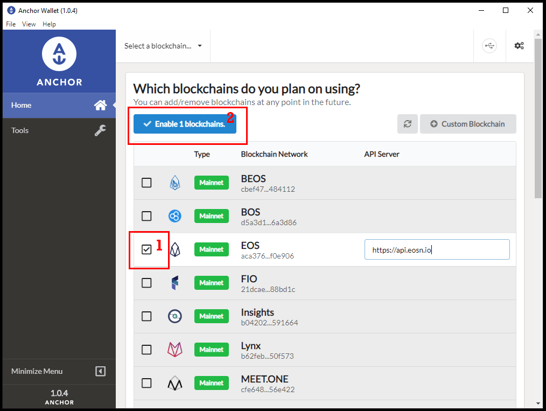Screen dimensions: 546x411
Task: Click the Type column header
Action: click(202, 154)
